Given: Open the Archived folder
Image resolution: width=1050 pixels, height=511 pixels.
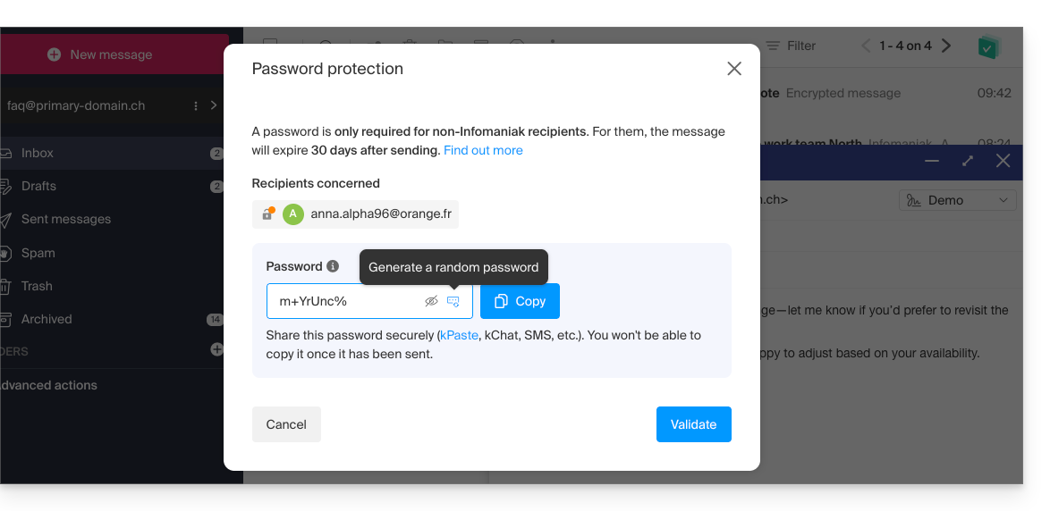Looking at the screenshot, I should pos(47,319).
